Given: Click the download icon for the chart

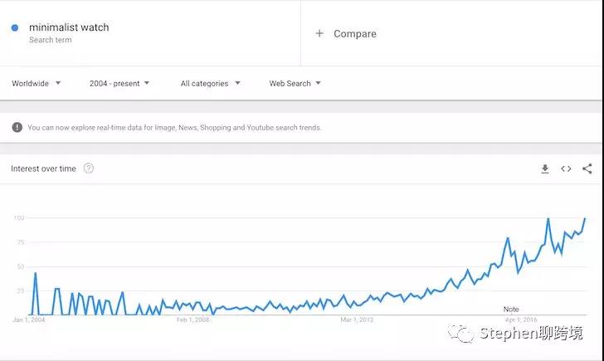Looking at the screenshot, I should click(545, 169).
